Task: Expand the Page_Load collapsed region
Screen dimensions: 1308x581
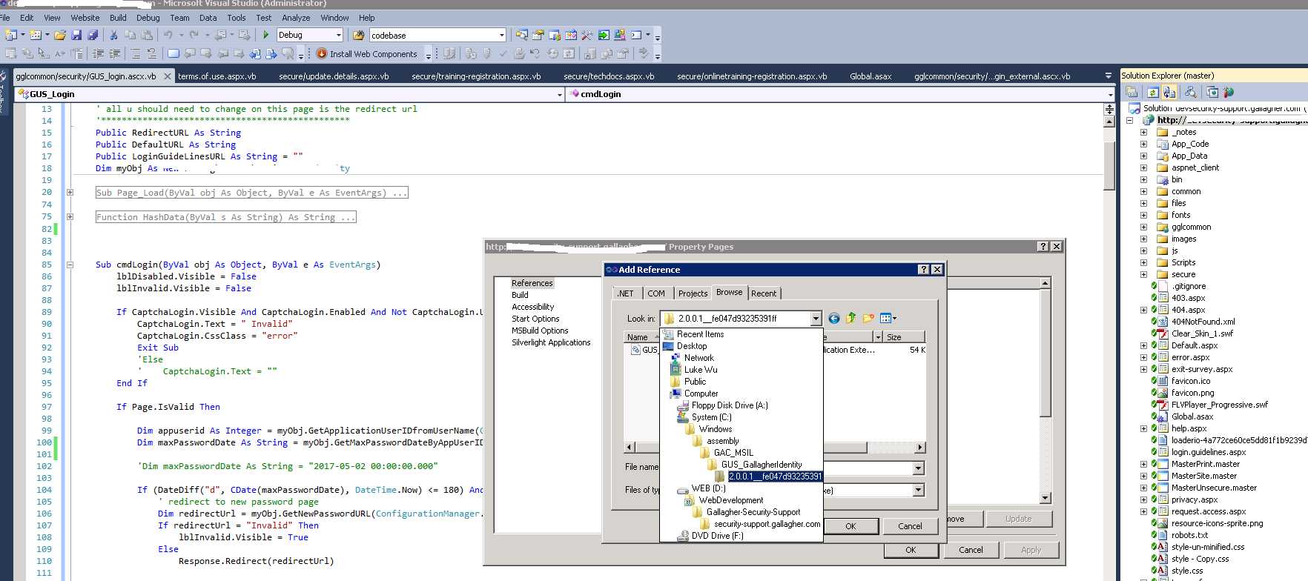Action: pos(70,193)
